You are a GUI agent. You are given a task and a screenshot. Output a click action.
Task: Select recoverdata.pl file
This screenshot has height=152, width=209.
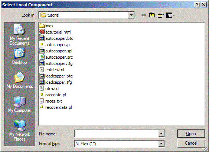click(56, 107)
